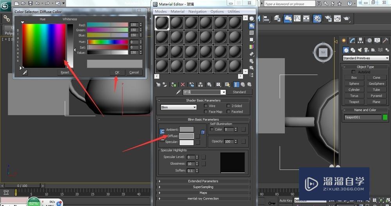Click Put Material to Scene icon

[165, 84]
